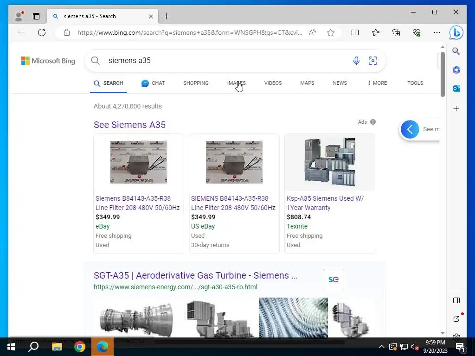
Task: Switch to the NEWS tab
Action: [340, 83]
